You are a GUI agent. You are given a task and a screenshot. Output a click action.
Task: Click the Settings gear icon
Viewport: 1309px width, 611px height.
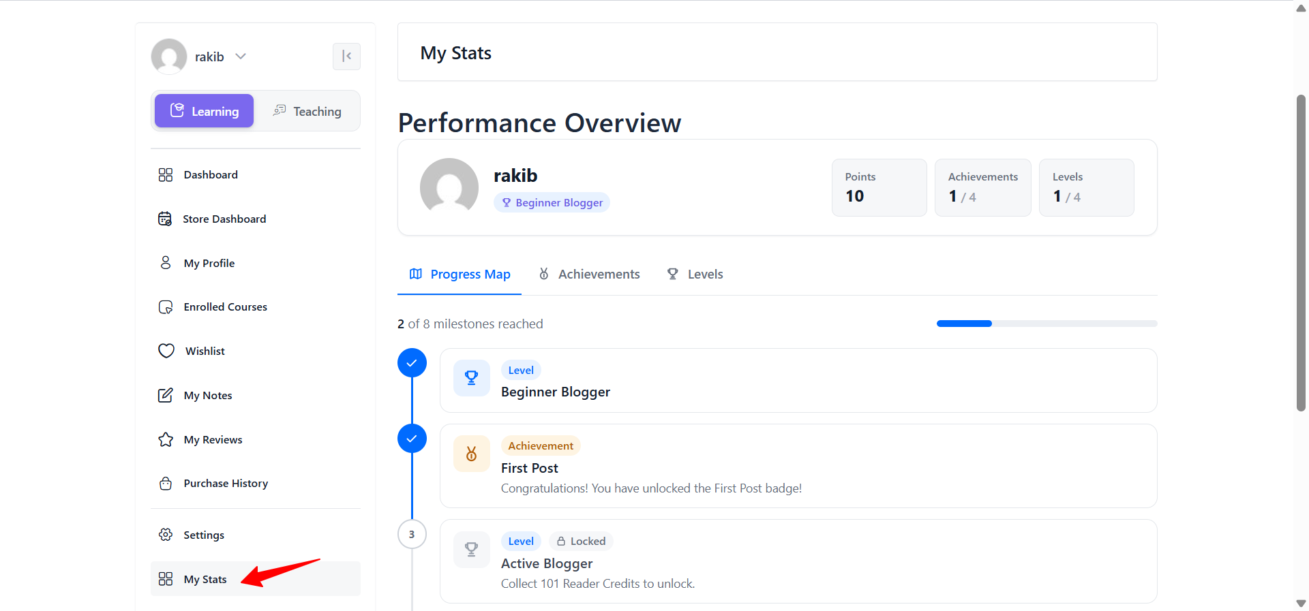(166, 535)
